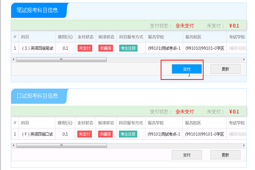The image size is (255, 170).
Task: Click the left scroll arrow of the oral exam table
Action: click(x=14, y=145)
